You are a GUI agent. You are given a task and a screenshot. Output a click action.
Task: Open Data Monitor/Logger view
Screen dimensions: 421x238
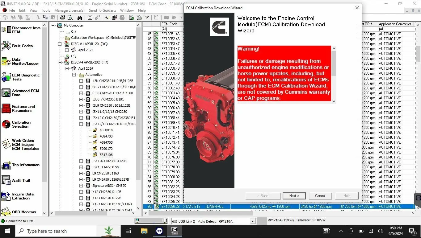click(x=20, y=61)
